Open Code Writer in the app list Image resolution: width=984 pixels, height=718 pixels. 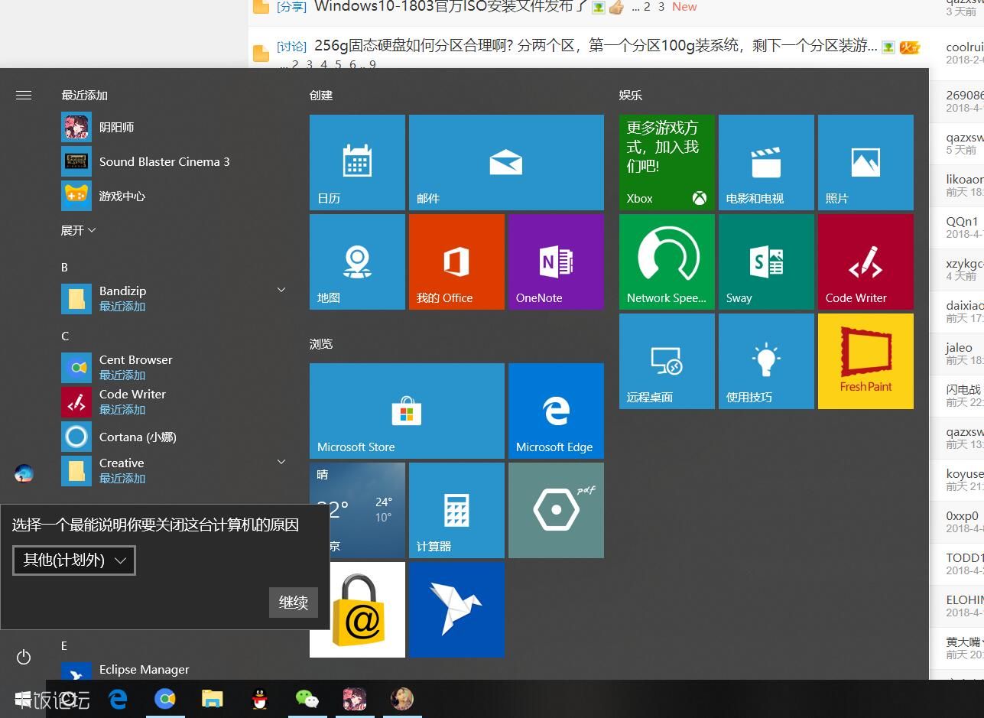[174, 401]
